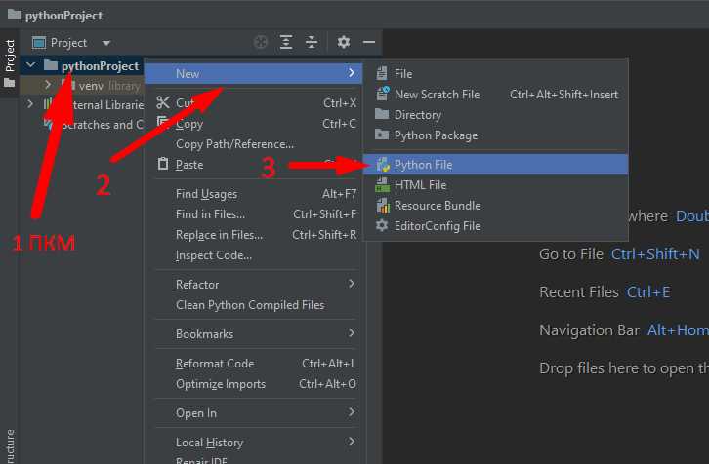Select Python Package option
This screenshot has width=709, height=464.
pyautogui.click(x=495, y=135)
